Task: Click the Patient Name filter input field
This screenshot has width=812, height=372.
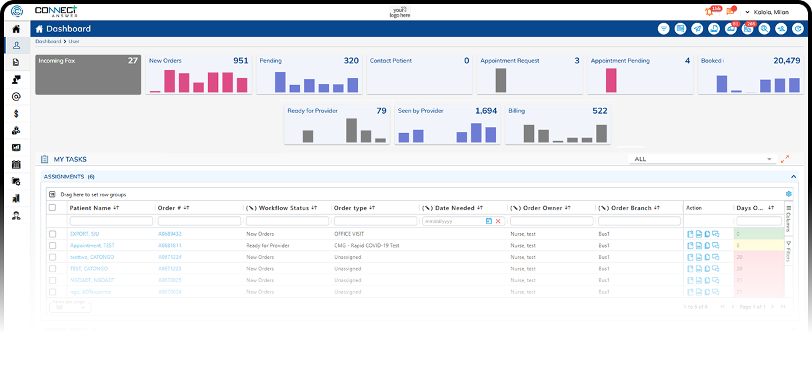Action: tap(111, 221)
